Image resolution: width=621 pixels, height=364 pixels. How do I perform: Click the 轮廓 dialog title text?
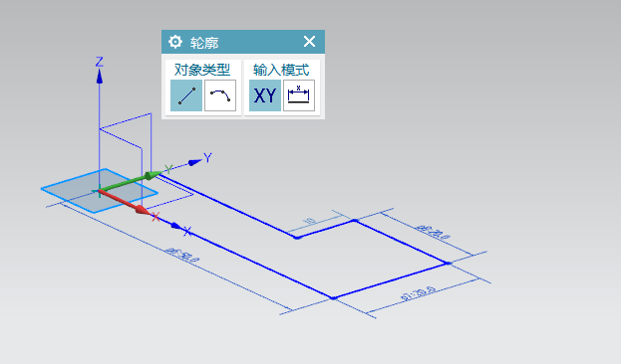coord(204,43)
